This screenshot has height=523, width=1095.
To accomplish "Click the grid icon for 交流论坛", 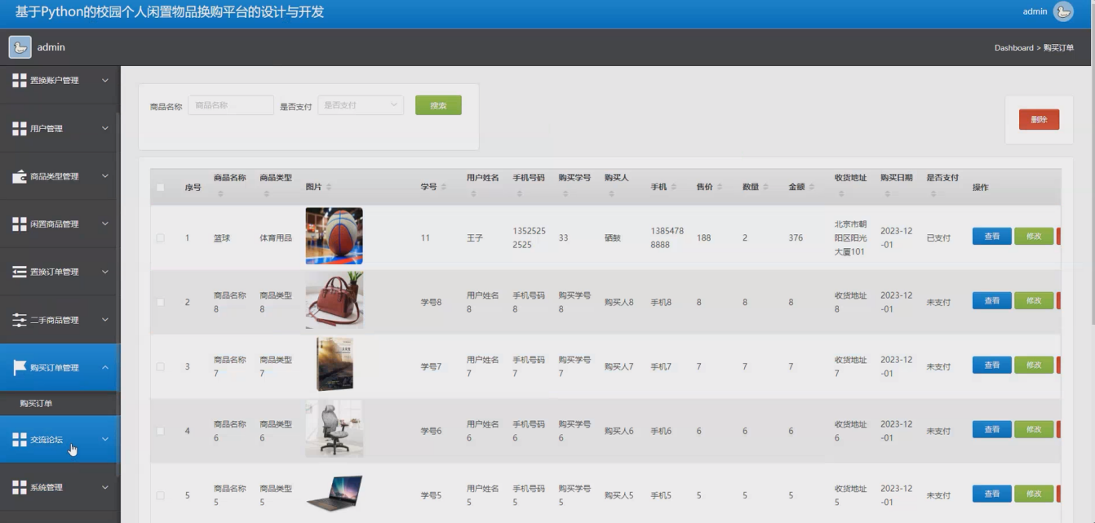I will point(20,439).
